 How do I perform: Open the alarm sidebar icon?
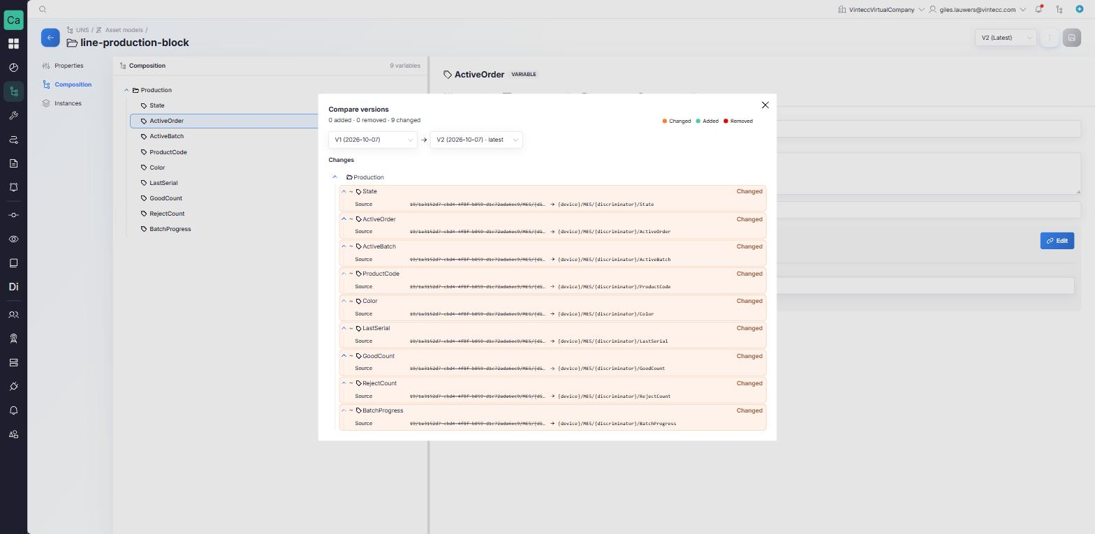pos(13,187)
